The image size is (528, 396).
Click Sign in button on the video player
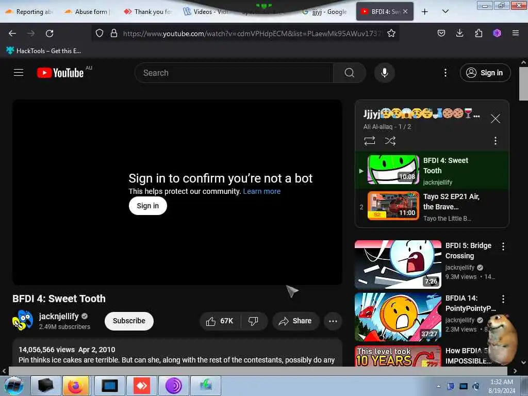click(x=147, y=205)
